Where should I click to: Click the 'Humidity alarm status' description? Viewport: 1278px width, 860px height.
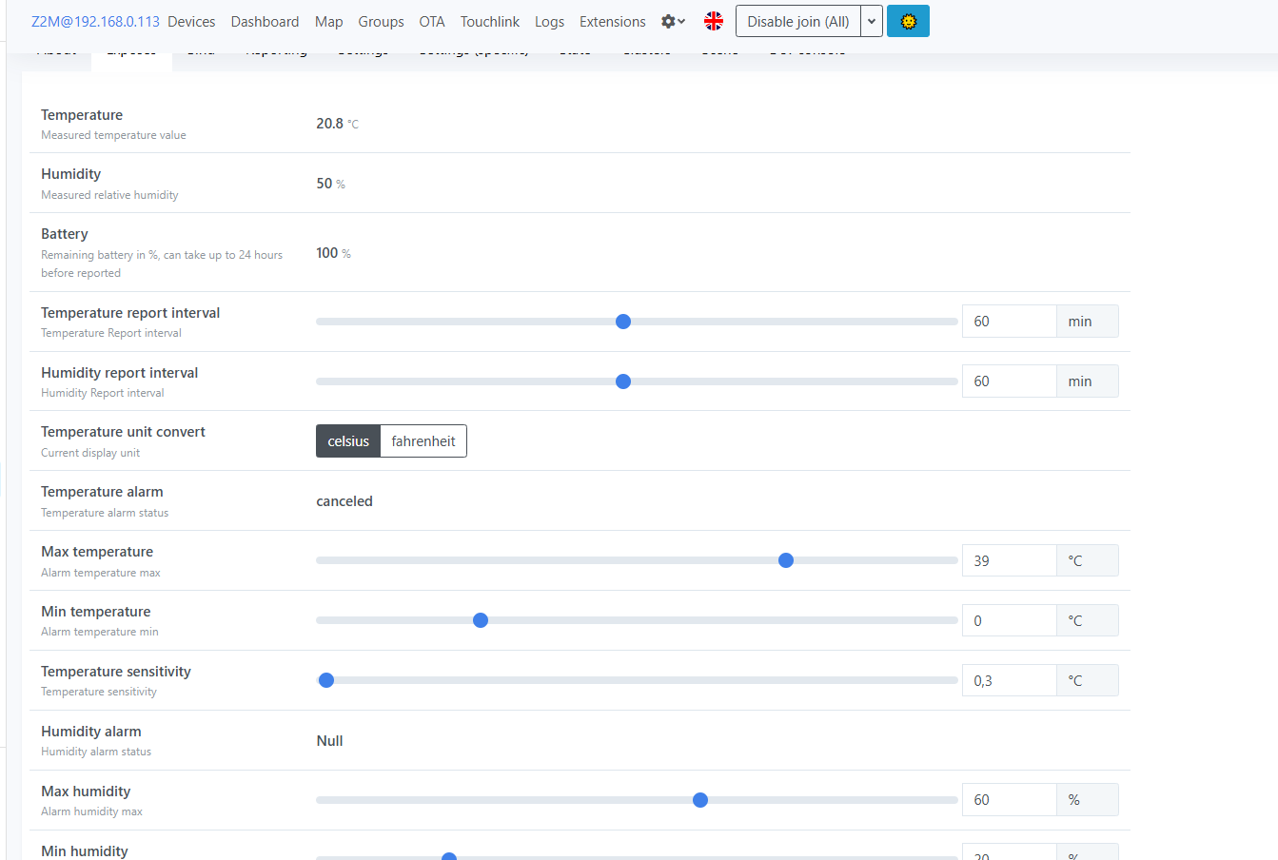click(x=96, y=752)
